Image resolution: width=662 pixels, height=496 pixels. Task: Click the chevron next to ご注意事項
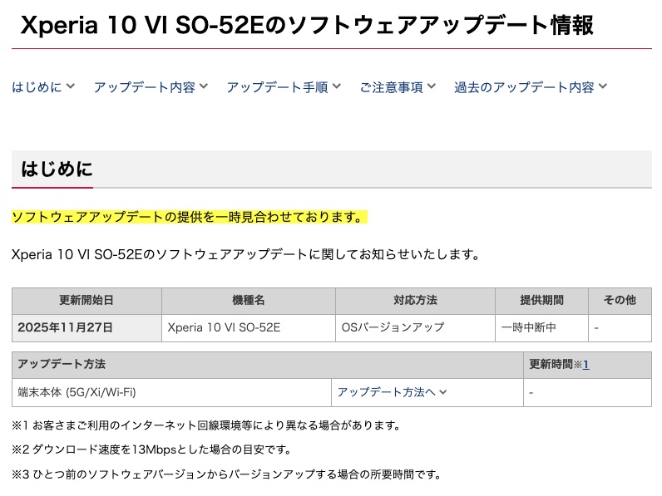coord(431,86)
